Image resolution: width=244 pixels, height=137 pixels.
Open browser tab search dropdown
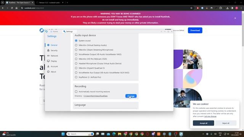pyautogui.click(x=3, y=3)
